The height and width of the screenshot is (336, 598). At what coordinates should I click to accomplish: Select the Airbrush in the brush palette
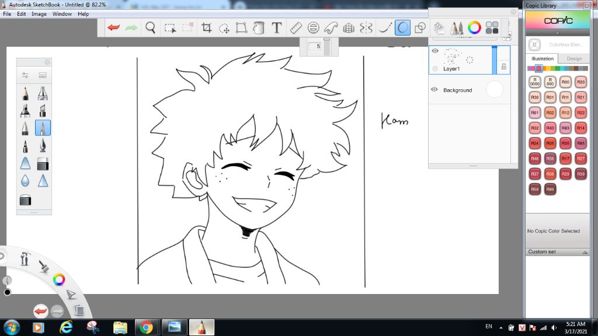tap(42, 93)
